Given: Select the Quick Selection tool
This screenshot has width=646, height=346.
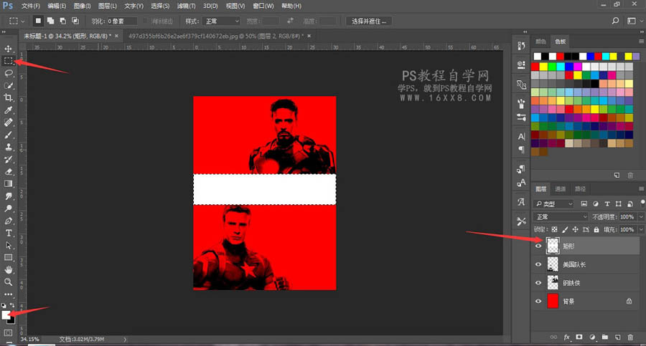Looking at the screenshot, I should click(8, 85).
